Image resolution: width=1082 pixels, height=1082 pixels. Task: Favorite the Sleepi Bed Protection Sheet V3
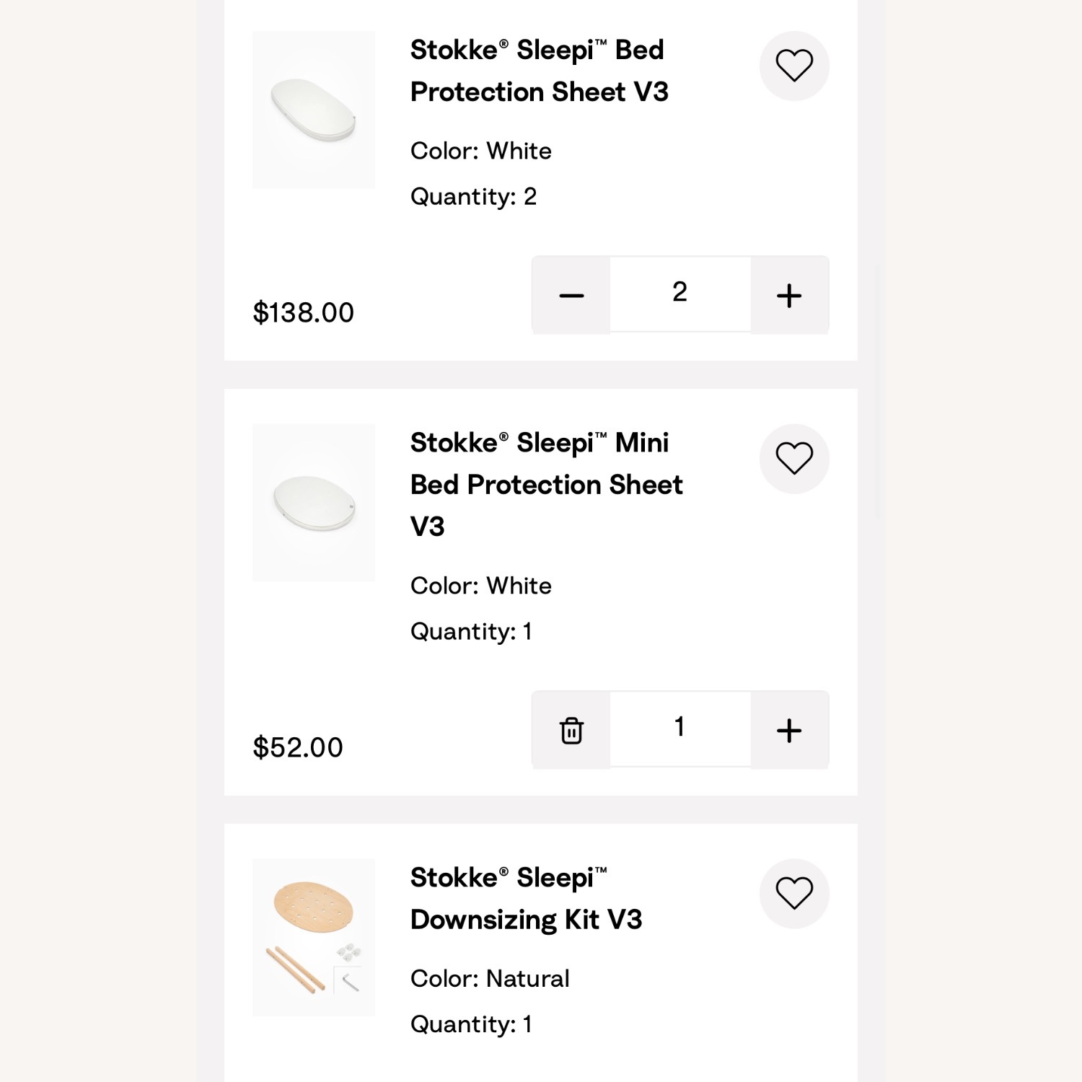click(794, 66)
